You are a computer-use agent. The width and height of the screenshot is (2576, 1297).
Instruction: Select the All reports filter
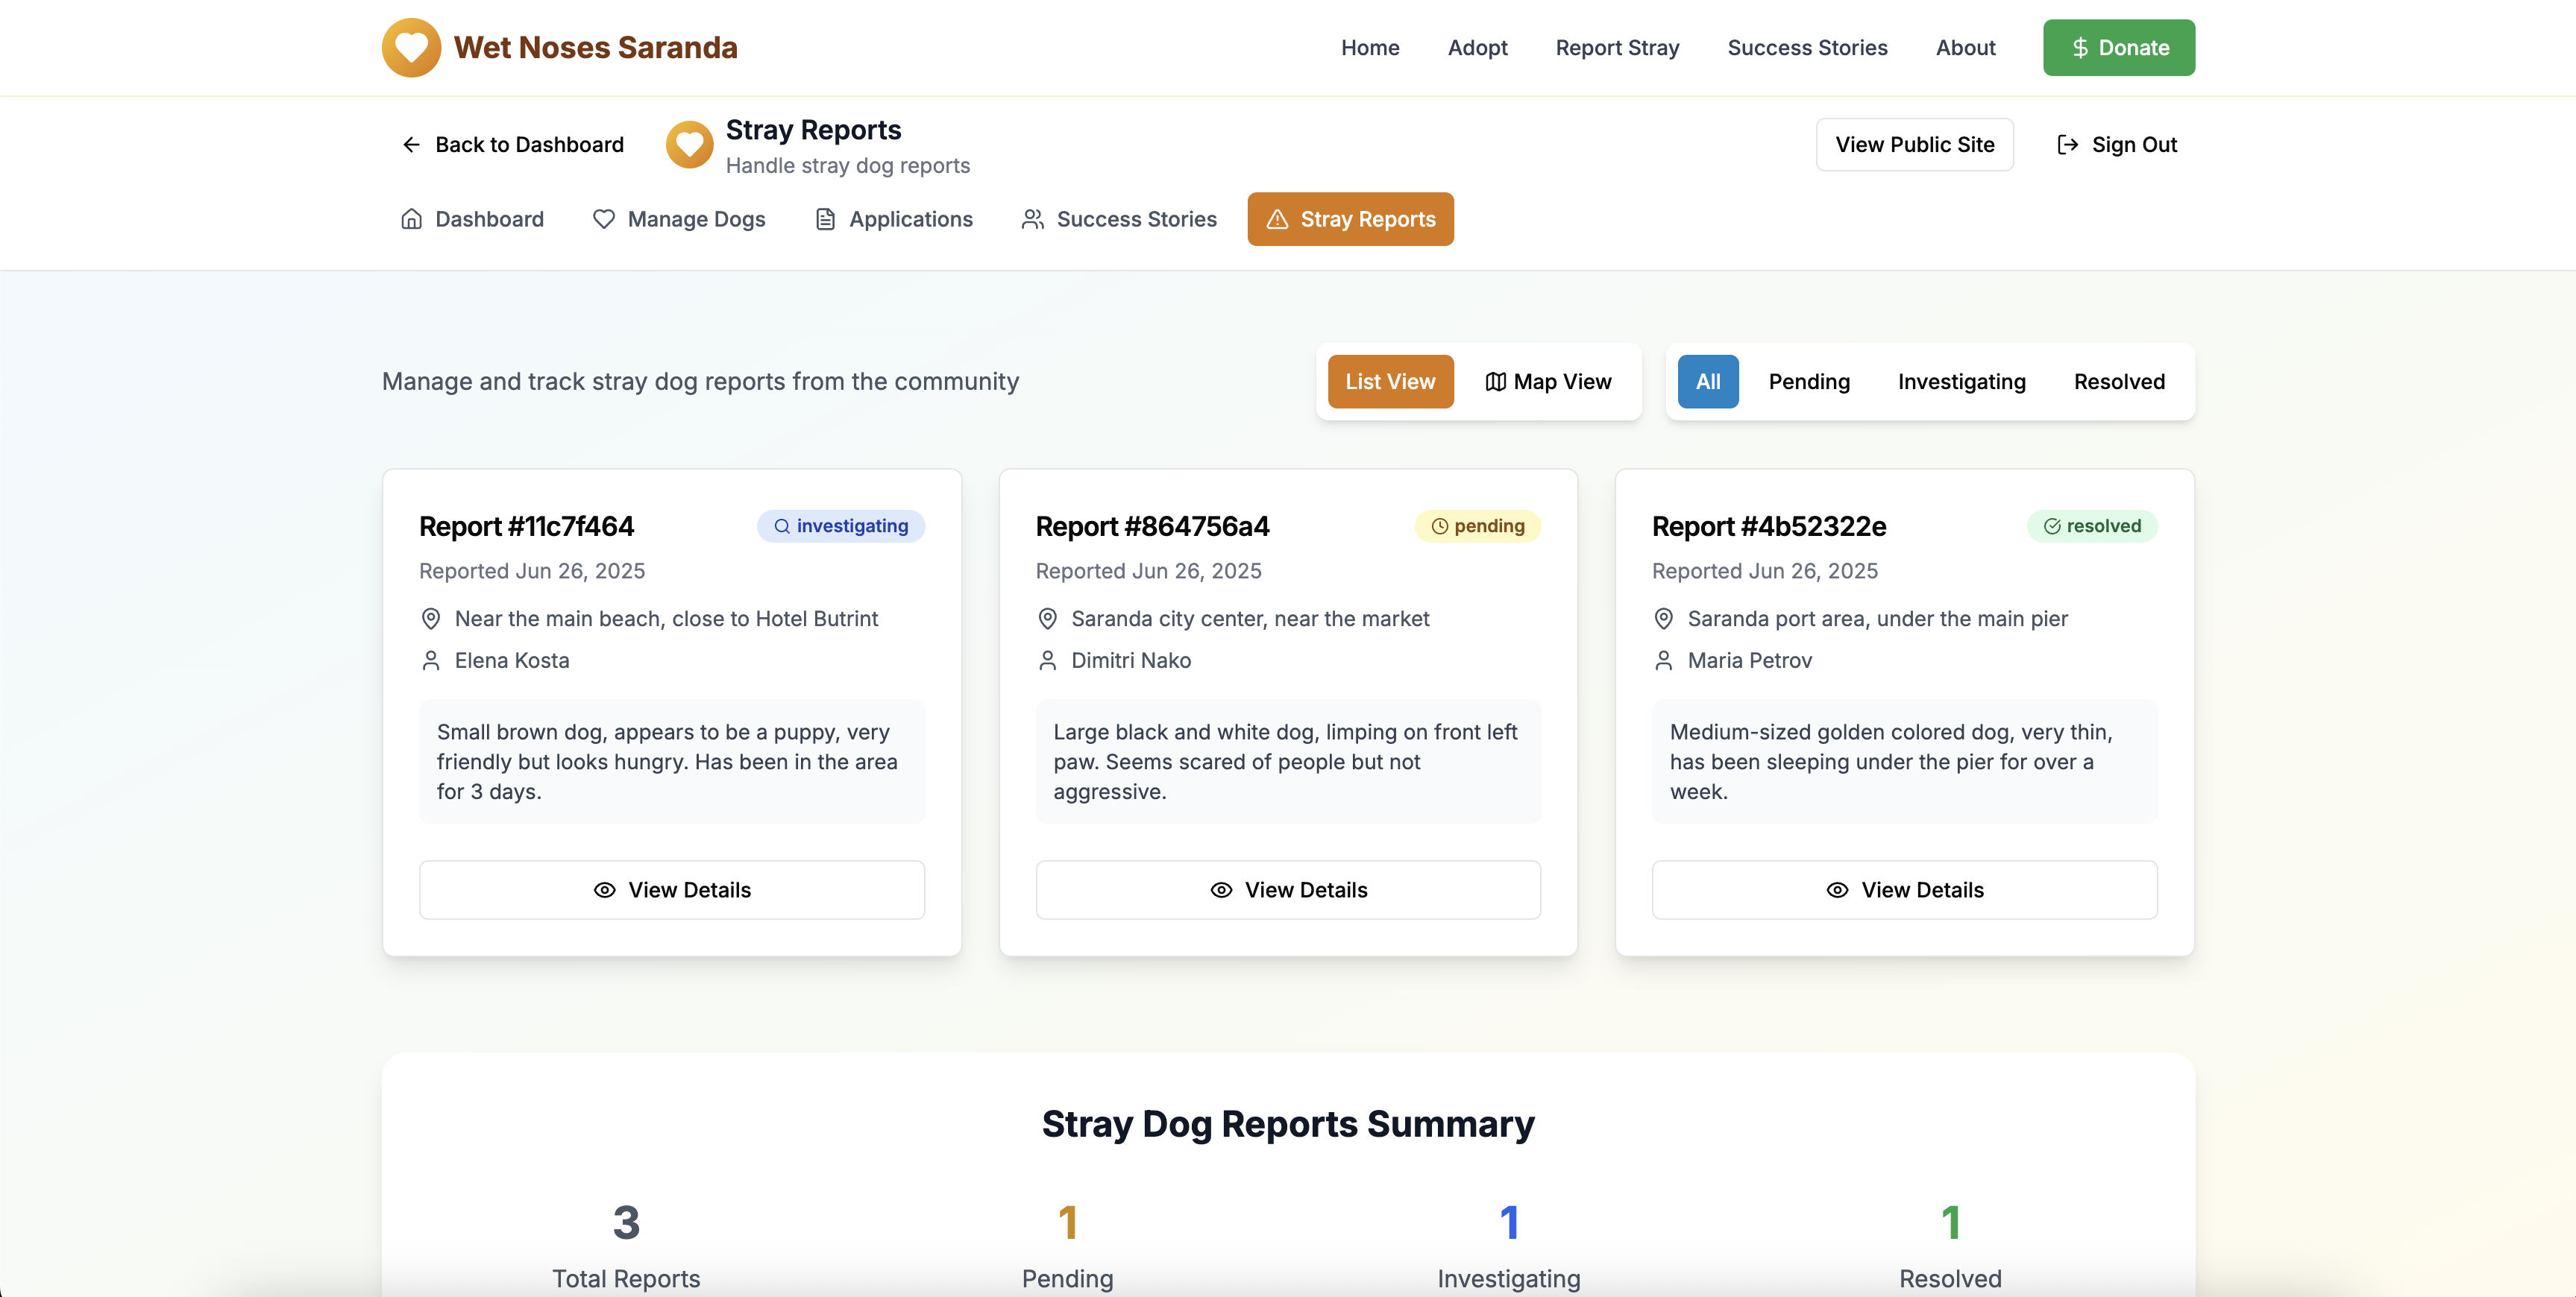(1708, 382)
